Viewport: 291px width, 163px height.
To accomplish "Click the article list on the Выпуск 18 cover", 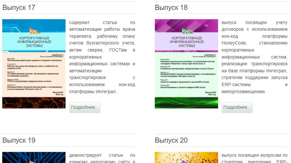I will (x=186, y=74).
